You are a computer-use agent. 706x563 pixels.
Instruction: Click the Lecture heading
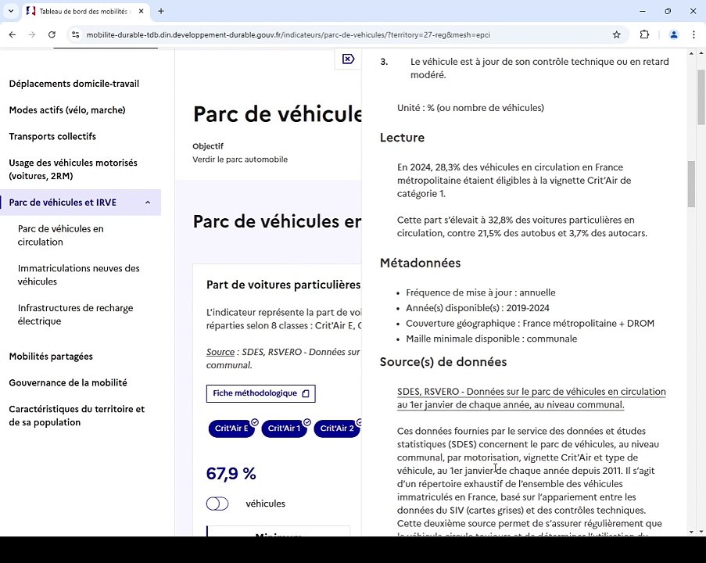[x=402, y=138]
